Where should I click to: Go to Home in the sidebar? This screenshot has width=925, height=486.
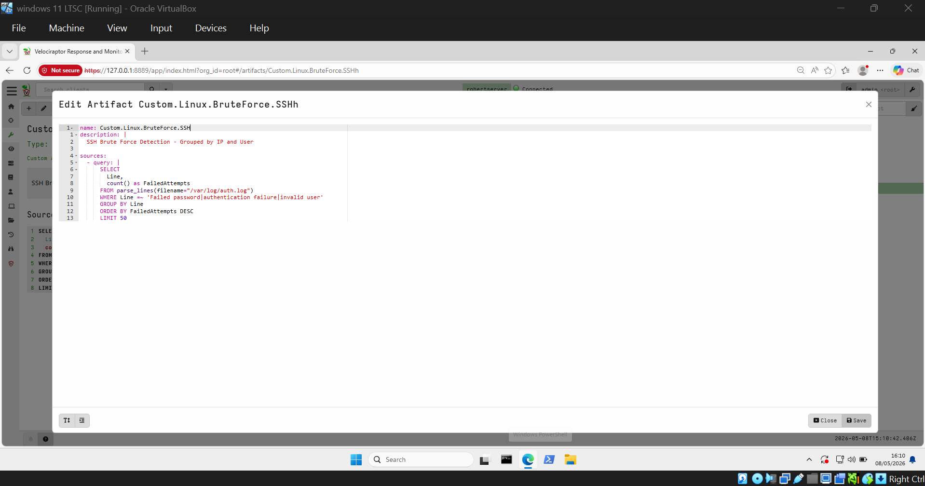pos(11,107)
